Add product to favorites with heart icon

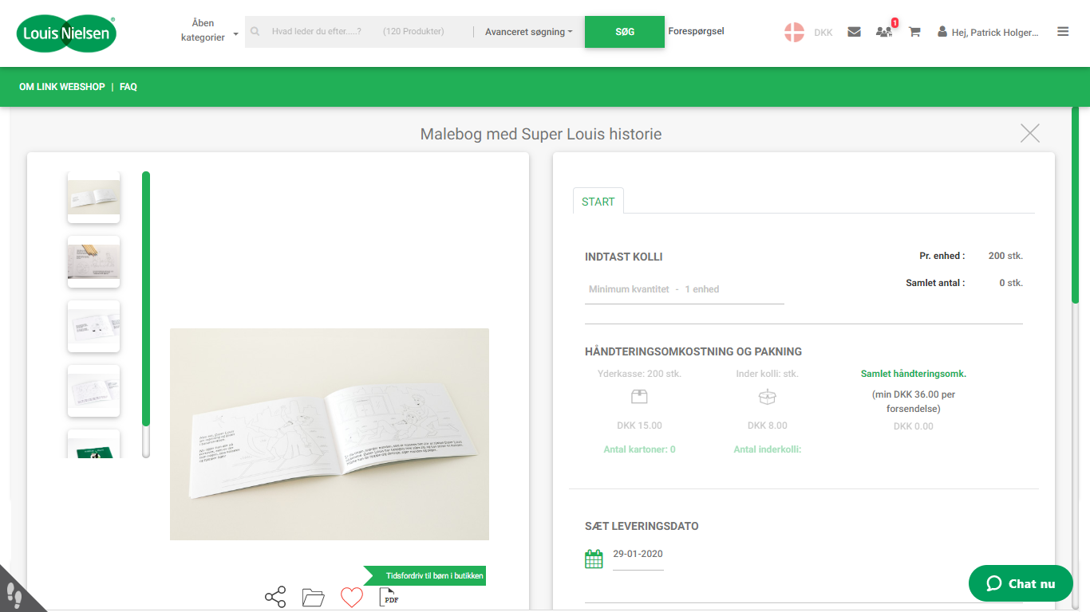(x=352, y=598)
